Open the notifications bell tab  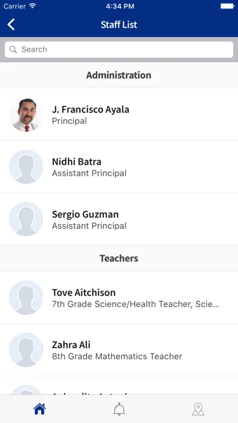[119, 409]
